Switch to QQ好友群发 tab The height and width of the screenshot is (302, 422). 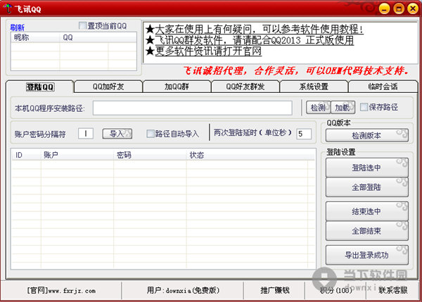(x=245, y=87)
